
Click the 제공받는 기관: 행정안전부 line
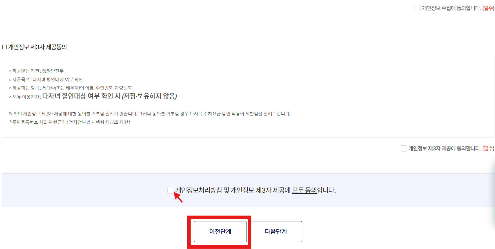(x=36, y=71)
